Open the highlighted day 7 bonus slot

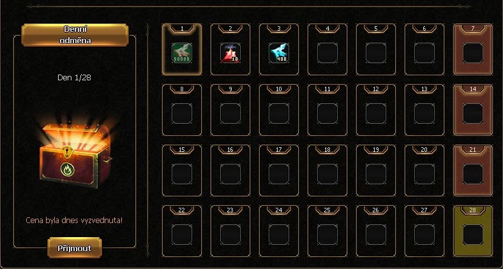473,50
